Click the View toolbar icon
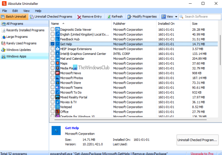This screenshot has height=155, width=222. coord(164,17)
